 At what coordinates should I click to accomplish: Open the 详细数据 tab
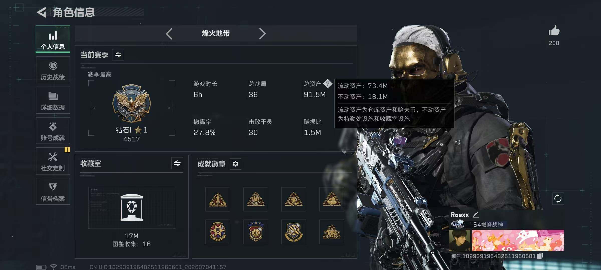pos(53,100)
